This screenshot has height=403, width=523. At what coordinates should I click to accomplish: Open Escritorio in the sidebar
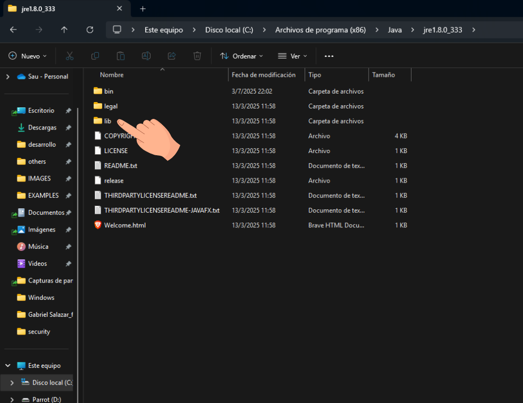coord(41,110)
